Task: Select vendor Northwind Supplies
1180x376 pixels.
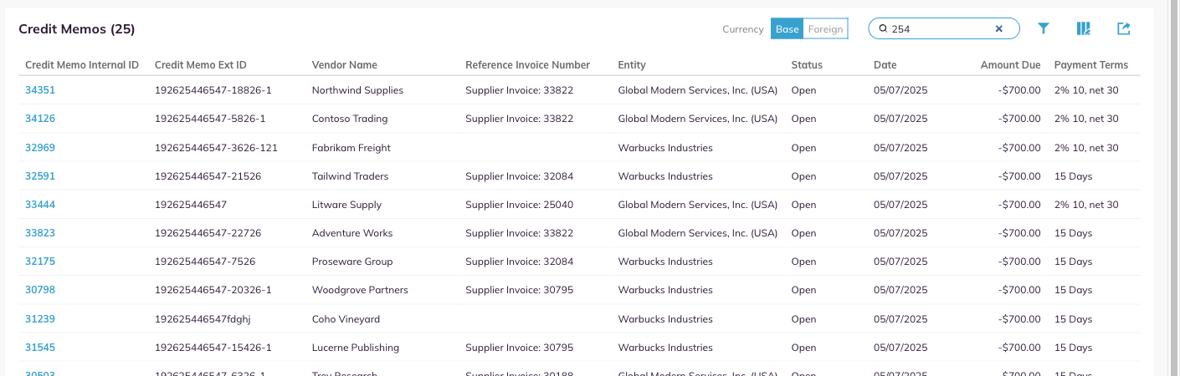Action: [357, 90]
